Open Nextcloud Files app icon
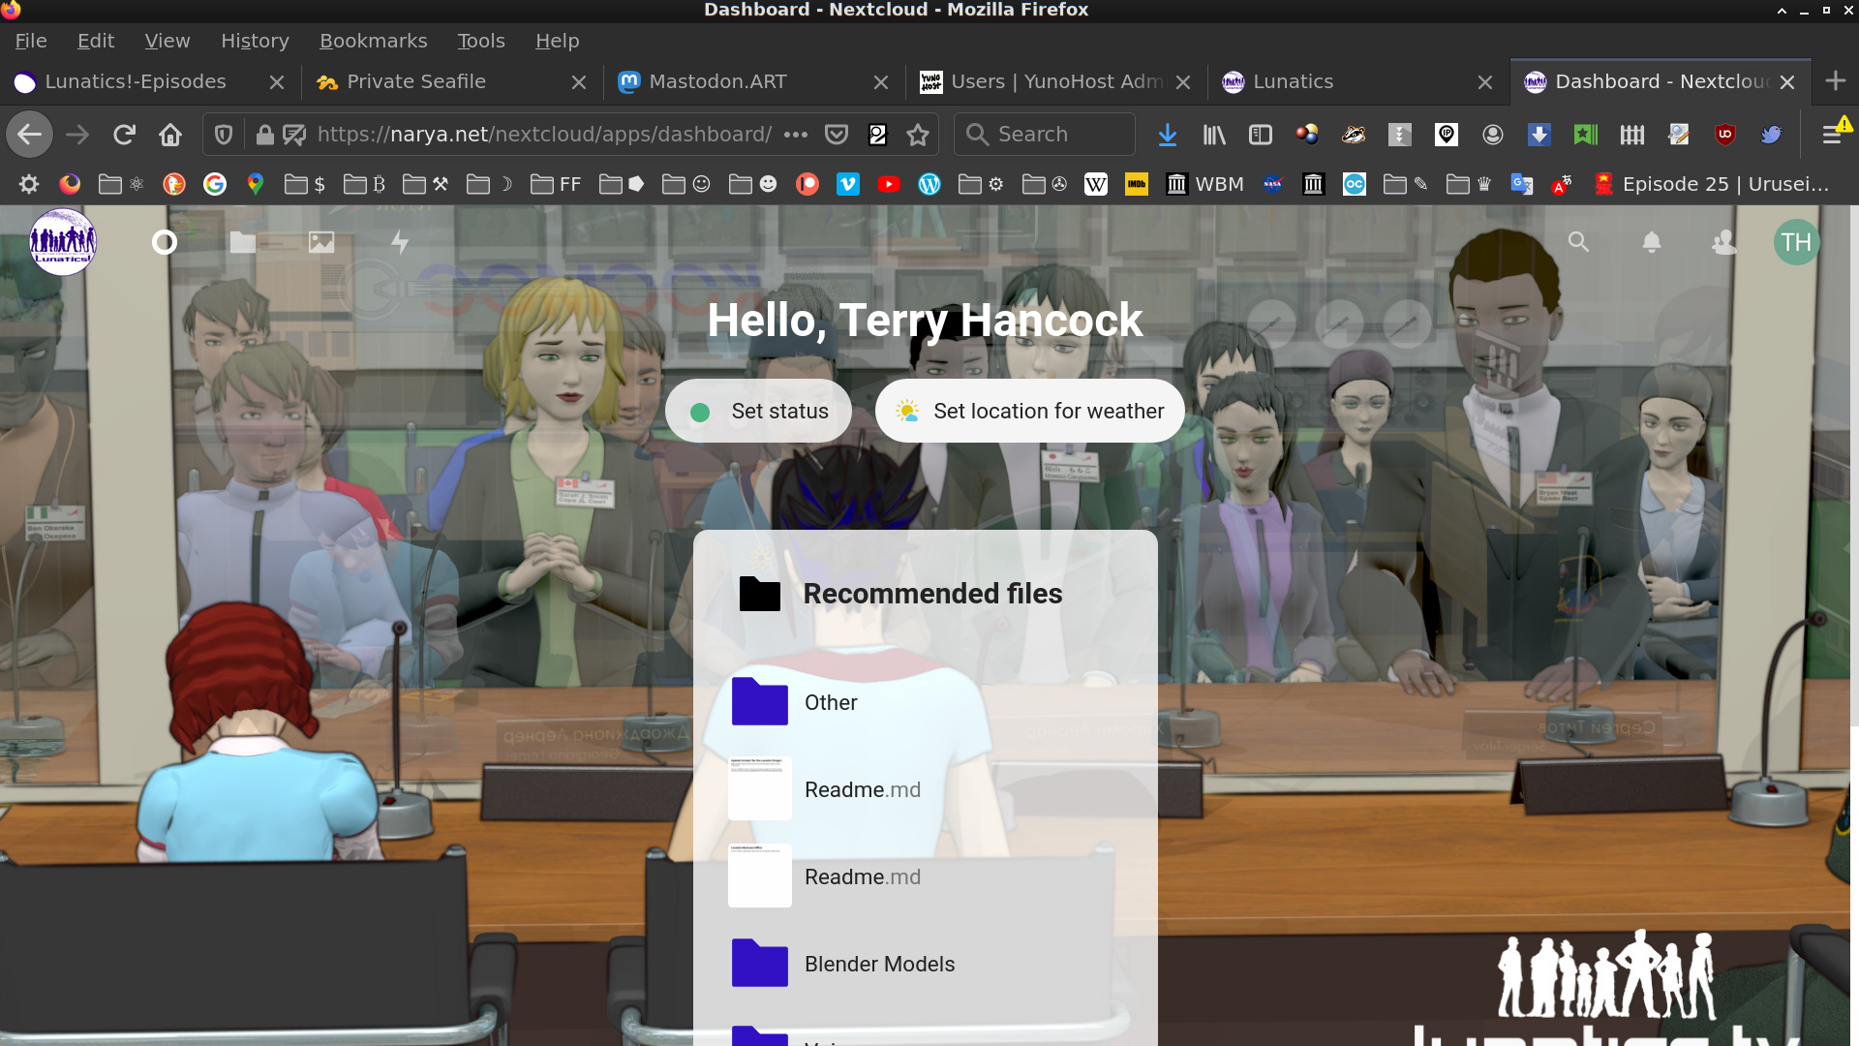Image resolution: width=1859 pixels, height=1046 pixels. click(243, 242)
